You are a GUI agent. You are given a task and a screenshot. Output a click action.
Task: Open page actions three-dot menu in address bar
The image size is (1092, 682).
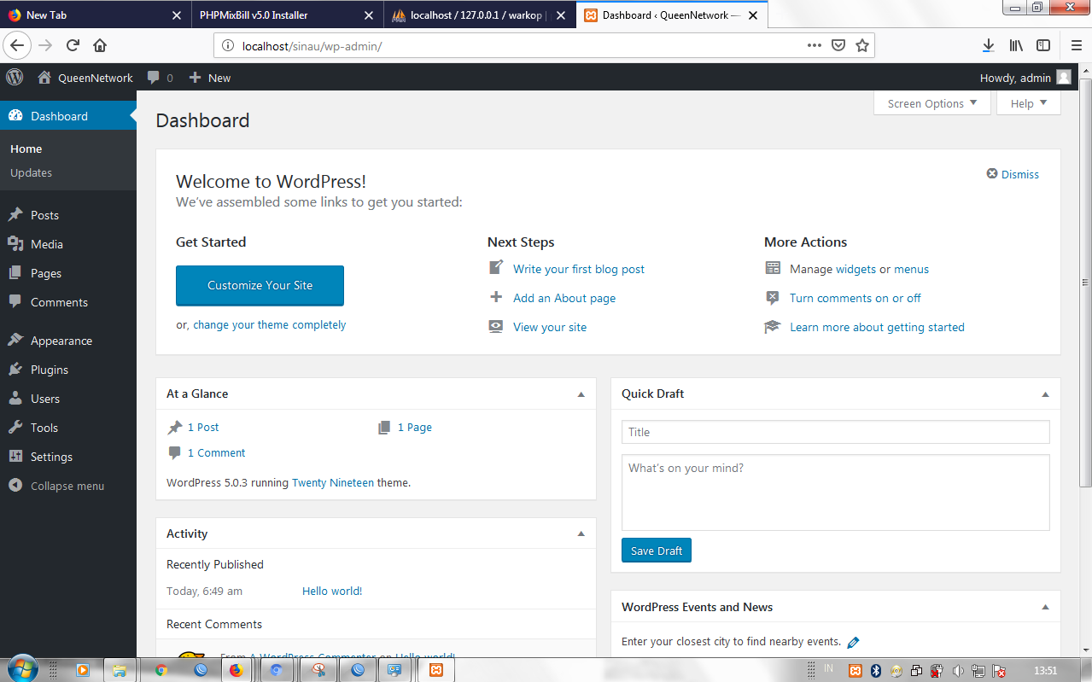coord(815,45)
